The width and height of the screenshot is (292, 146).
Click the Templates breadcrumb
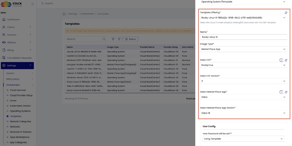click(103, 14)
